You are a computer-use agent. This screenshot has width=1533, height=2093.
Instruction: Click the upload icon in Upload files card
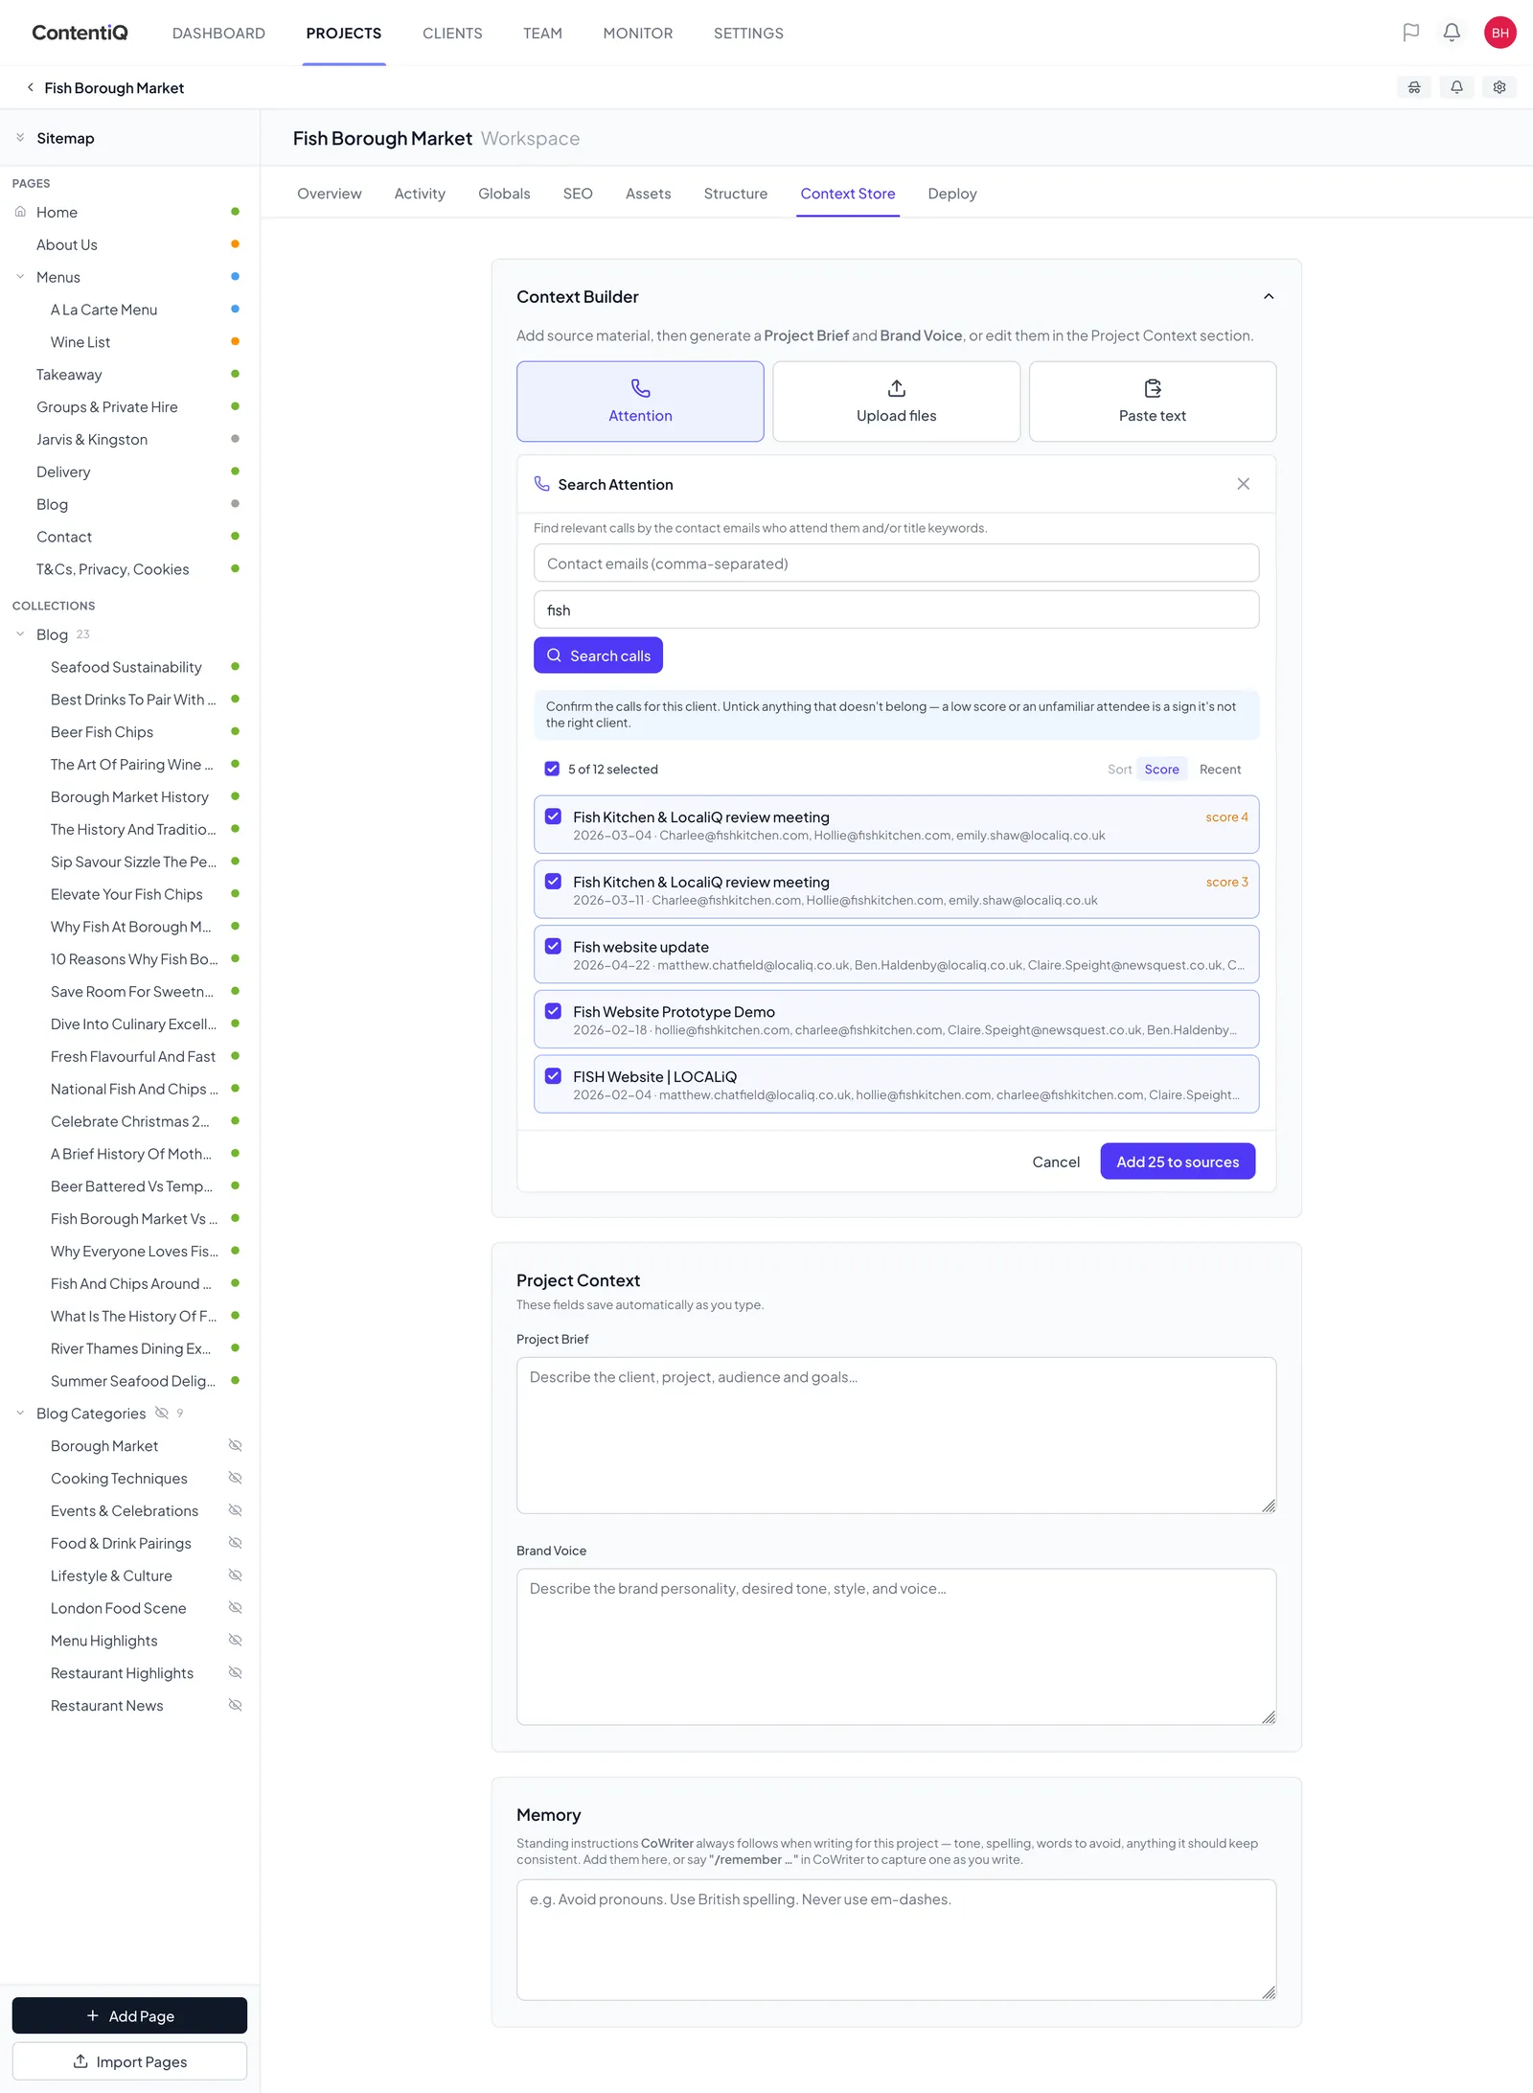(896, 388)
